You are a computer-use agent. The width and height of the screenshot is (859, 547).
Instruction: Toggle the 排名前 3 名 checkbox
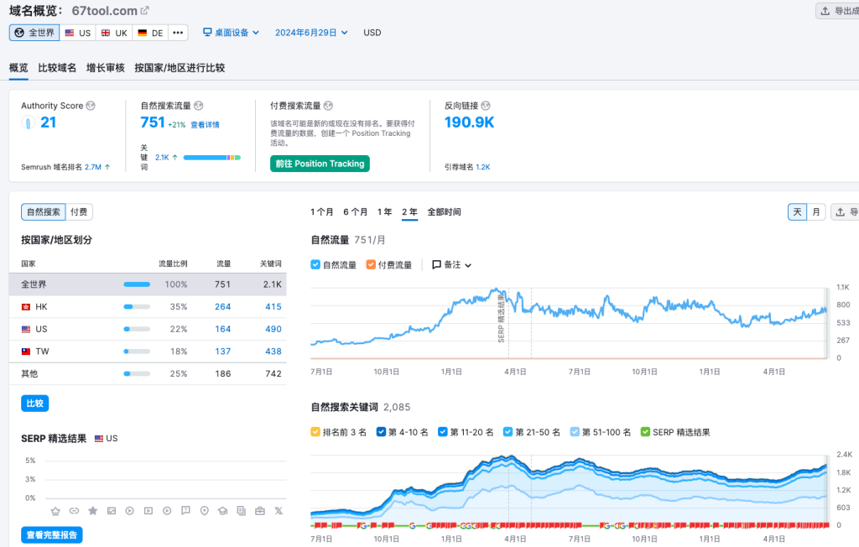(315, 432)
